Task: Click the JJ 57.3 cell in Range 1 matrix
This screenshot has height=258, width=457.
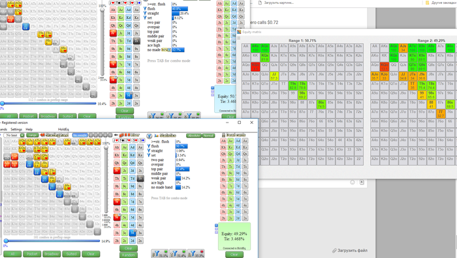Action: tap(274, 76)
